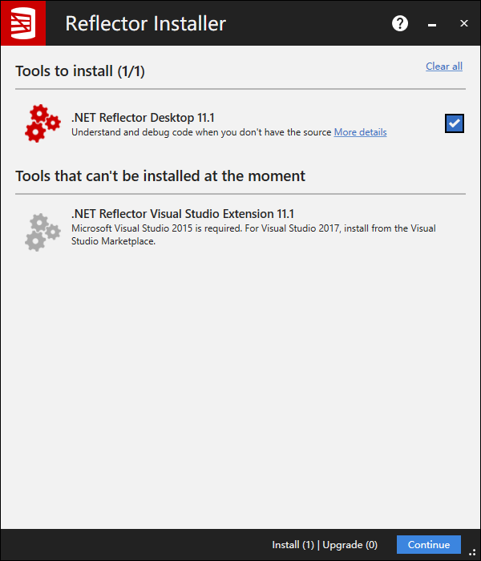481x561 pixels.
Task: Click the .NET Reflector Visual Studio Extension 11.1 title
Action: pos(183,214)
